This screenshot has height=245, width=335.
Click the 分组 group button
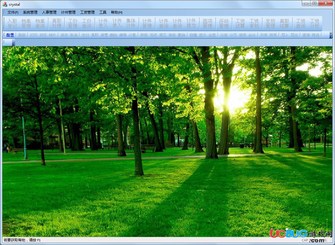[224, 35]
